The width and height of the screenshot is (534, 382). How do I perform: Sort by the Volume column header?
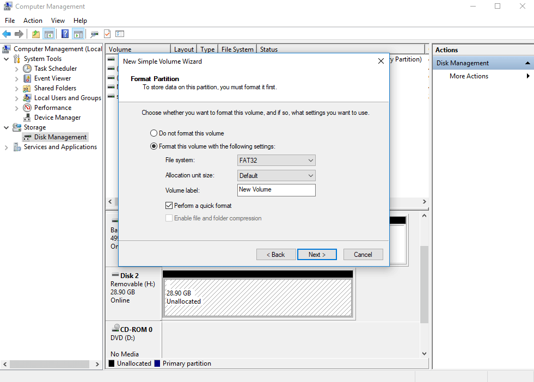pyautogui.click(x=138, y=50)
